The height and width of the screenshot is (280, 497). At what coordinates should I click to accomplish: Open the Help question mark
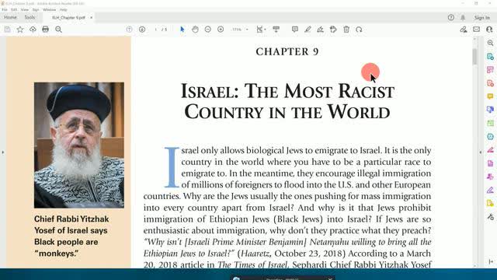point(450,17)
